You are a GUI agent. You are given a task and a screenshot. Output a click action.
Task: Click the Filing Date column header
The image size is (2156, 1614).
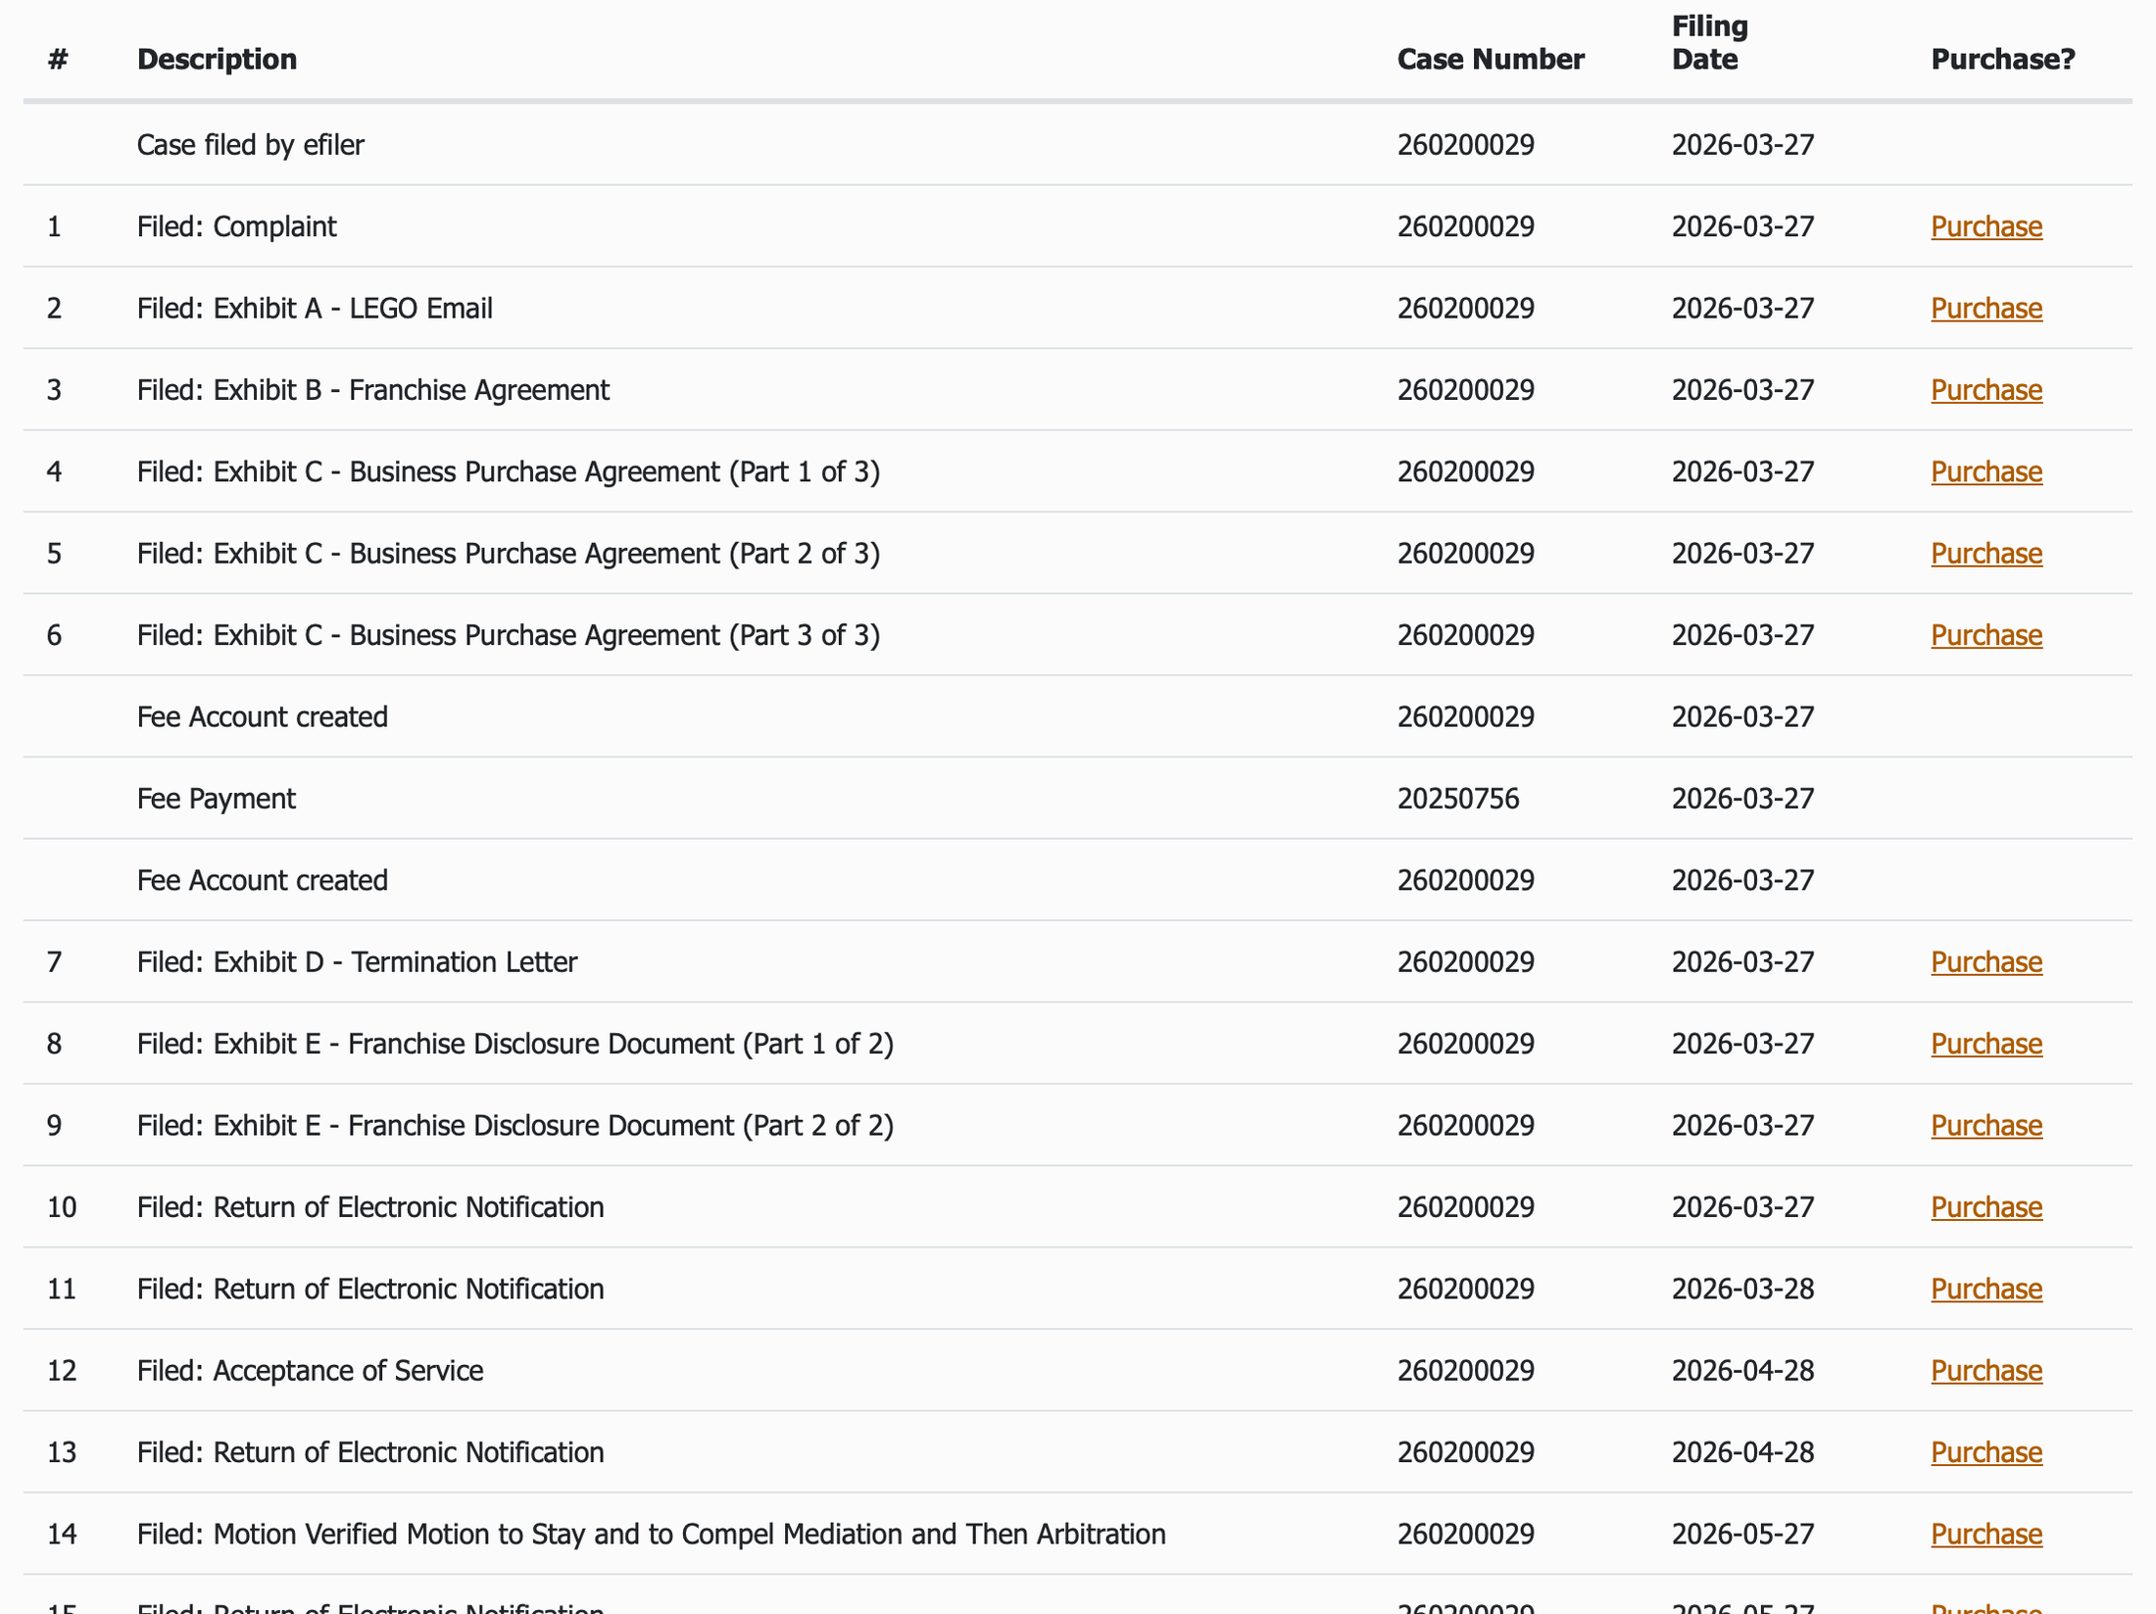[1709, 42]
